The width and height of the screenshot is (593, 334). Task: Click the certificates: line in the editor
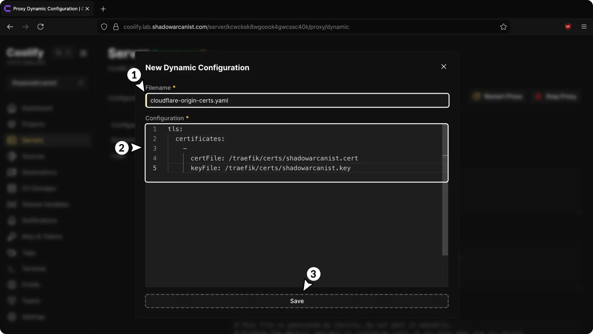200,139
